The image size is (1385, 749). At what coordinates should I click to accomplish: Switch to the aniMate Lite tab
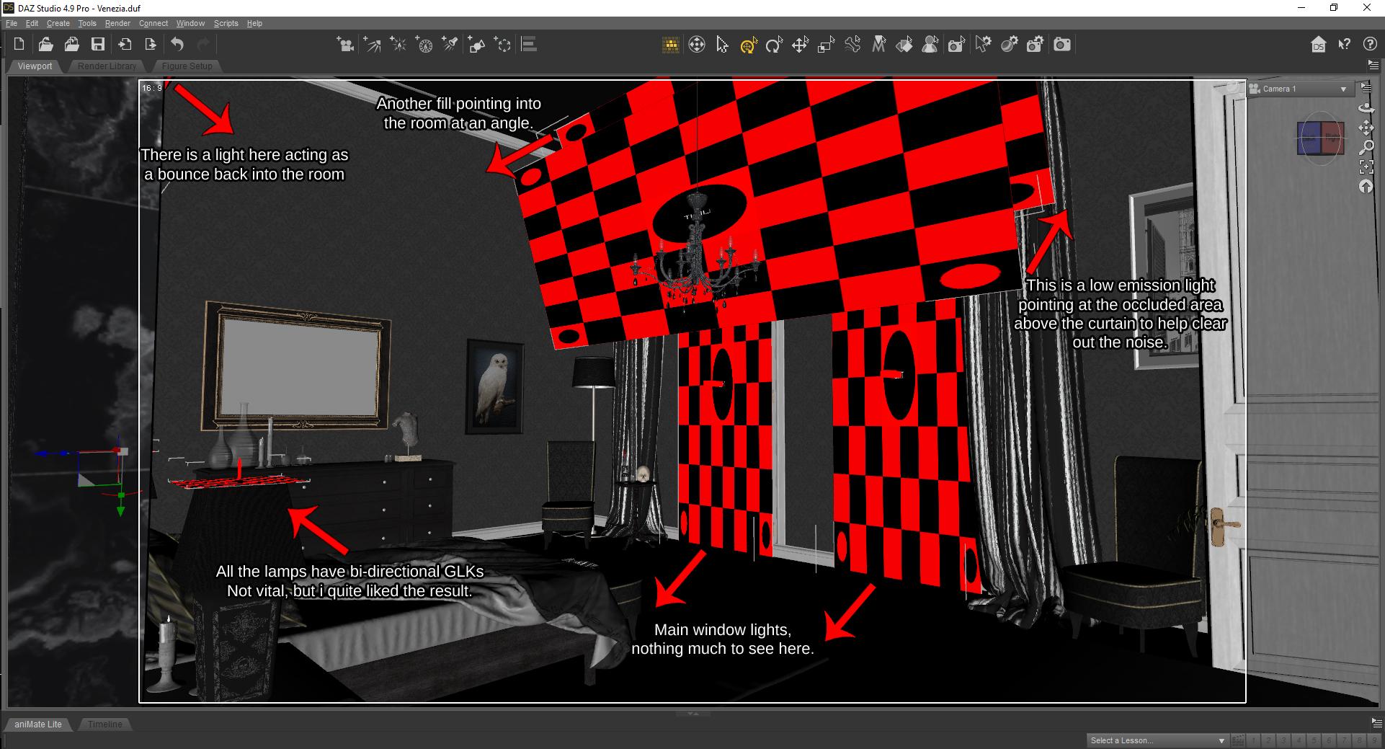point(38,724)
